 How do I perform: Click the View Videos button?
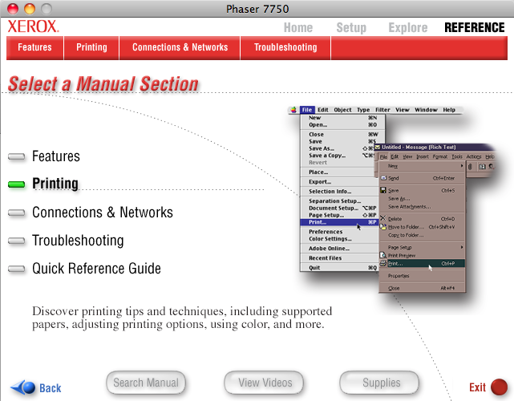click(264, 383)
